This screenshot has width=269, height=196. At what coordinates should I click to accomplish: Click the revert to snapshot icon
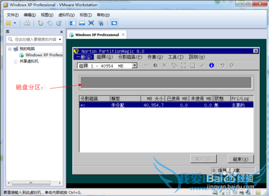coord(49,23)
